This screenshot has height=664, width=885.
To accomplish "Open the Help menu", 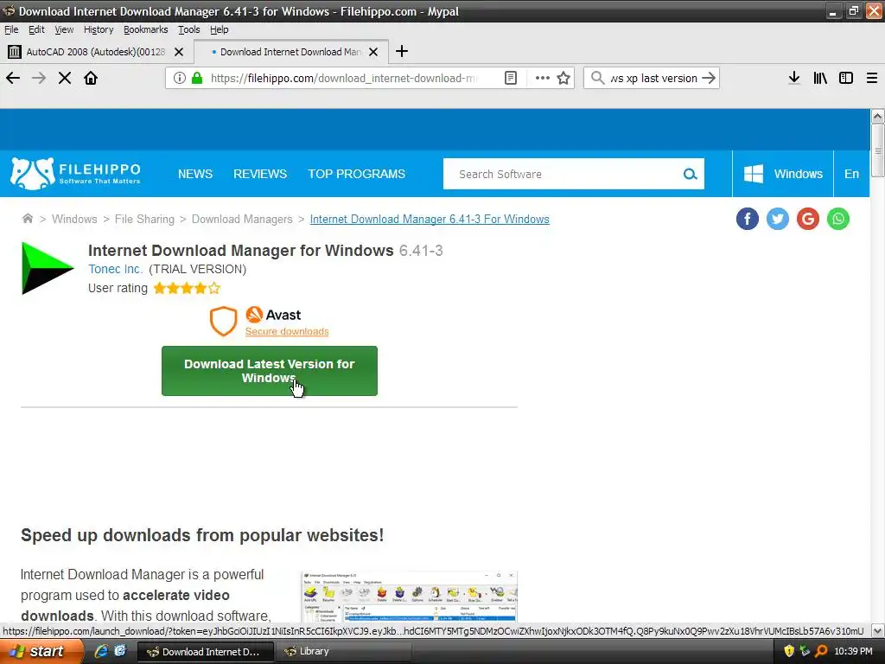I will [219, 29].
